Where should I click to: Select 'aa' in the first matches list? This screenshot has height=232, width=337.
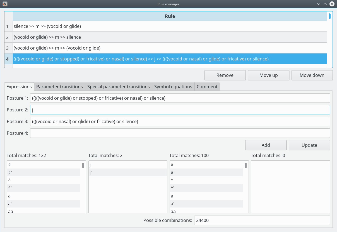coord(44,211)
